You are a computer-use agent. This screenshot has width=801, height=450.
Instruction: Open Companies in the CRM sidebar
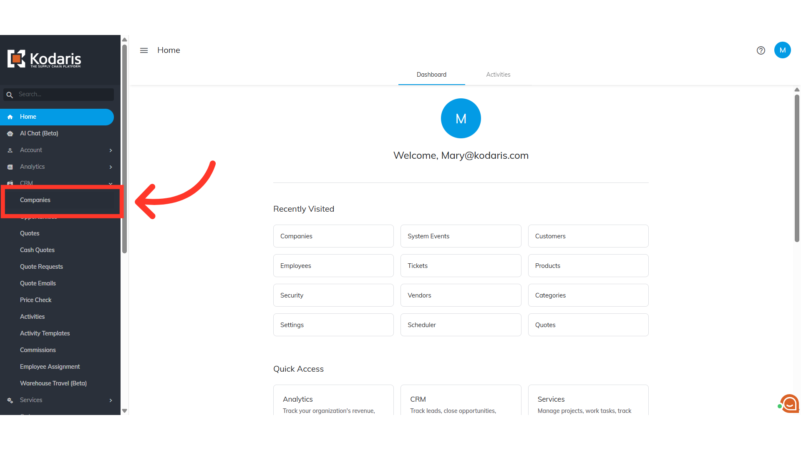pyautogui.click(x=35, y=200)
